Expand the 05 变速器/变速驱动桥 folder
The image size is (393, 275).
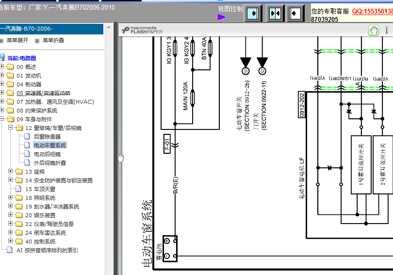coord(2,93)
